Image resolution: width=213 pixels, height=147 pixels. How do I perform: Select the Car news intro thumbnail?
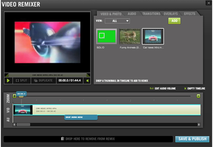coord(153,36)
